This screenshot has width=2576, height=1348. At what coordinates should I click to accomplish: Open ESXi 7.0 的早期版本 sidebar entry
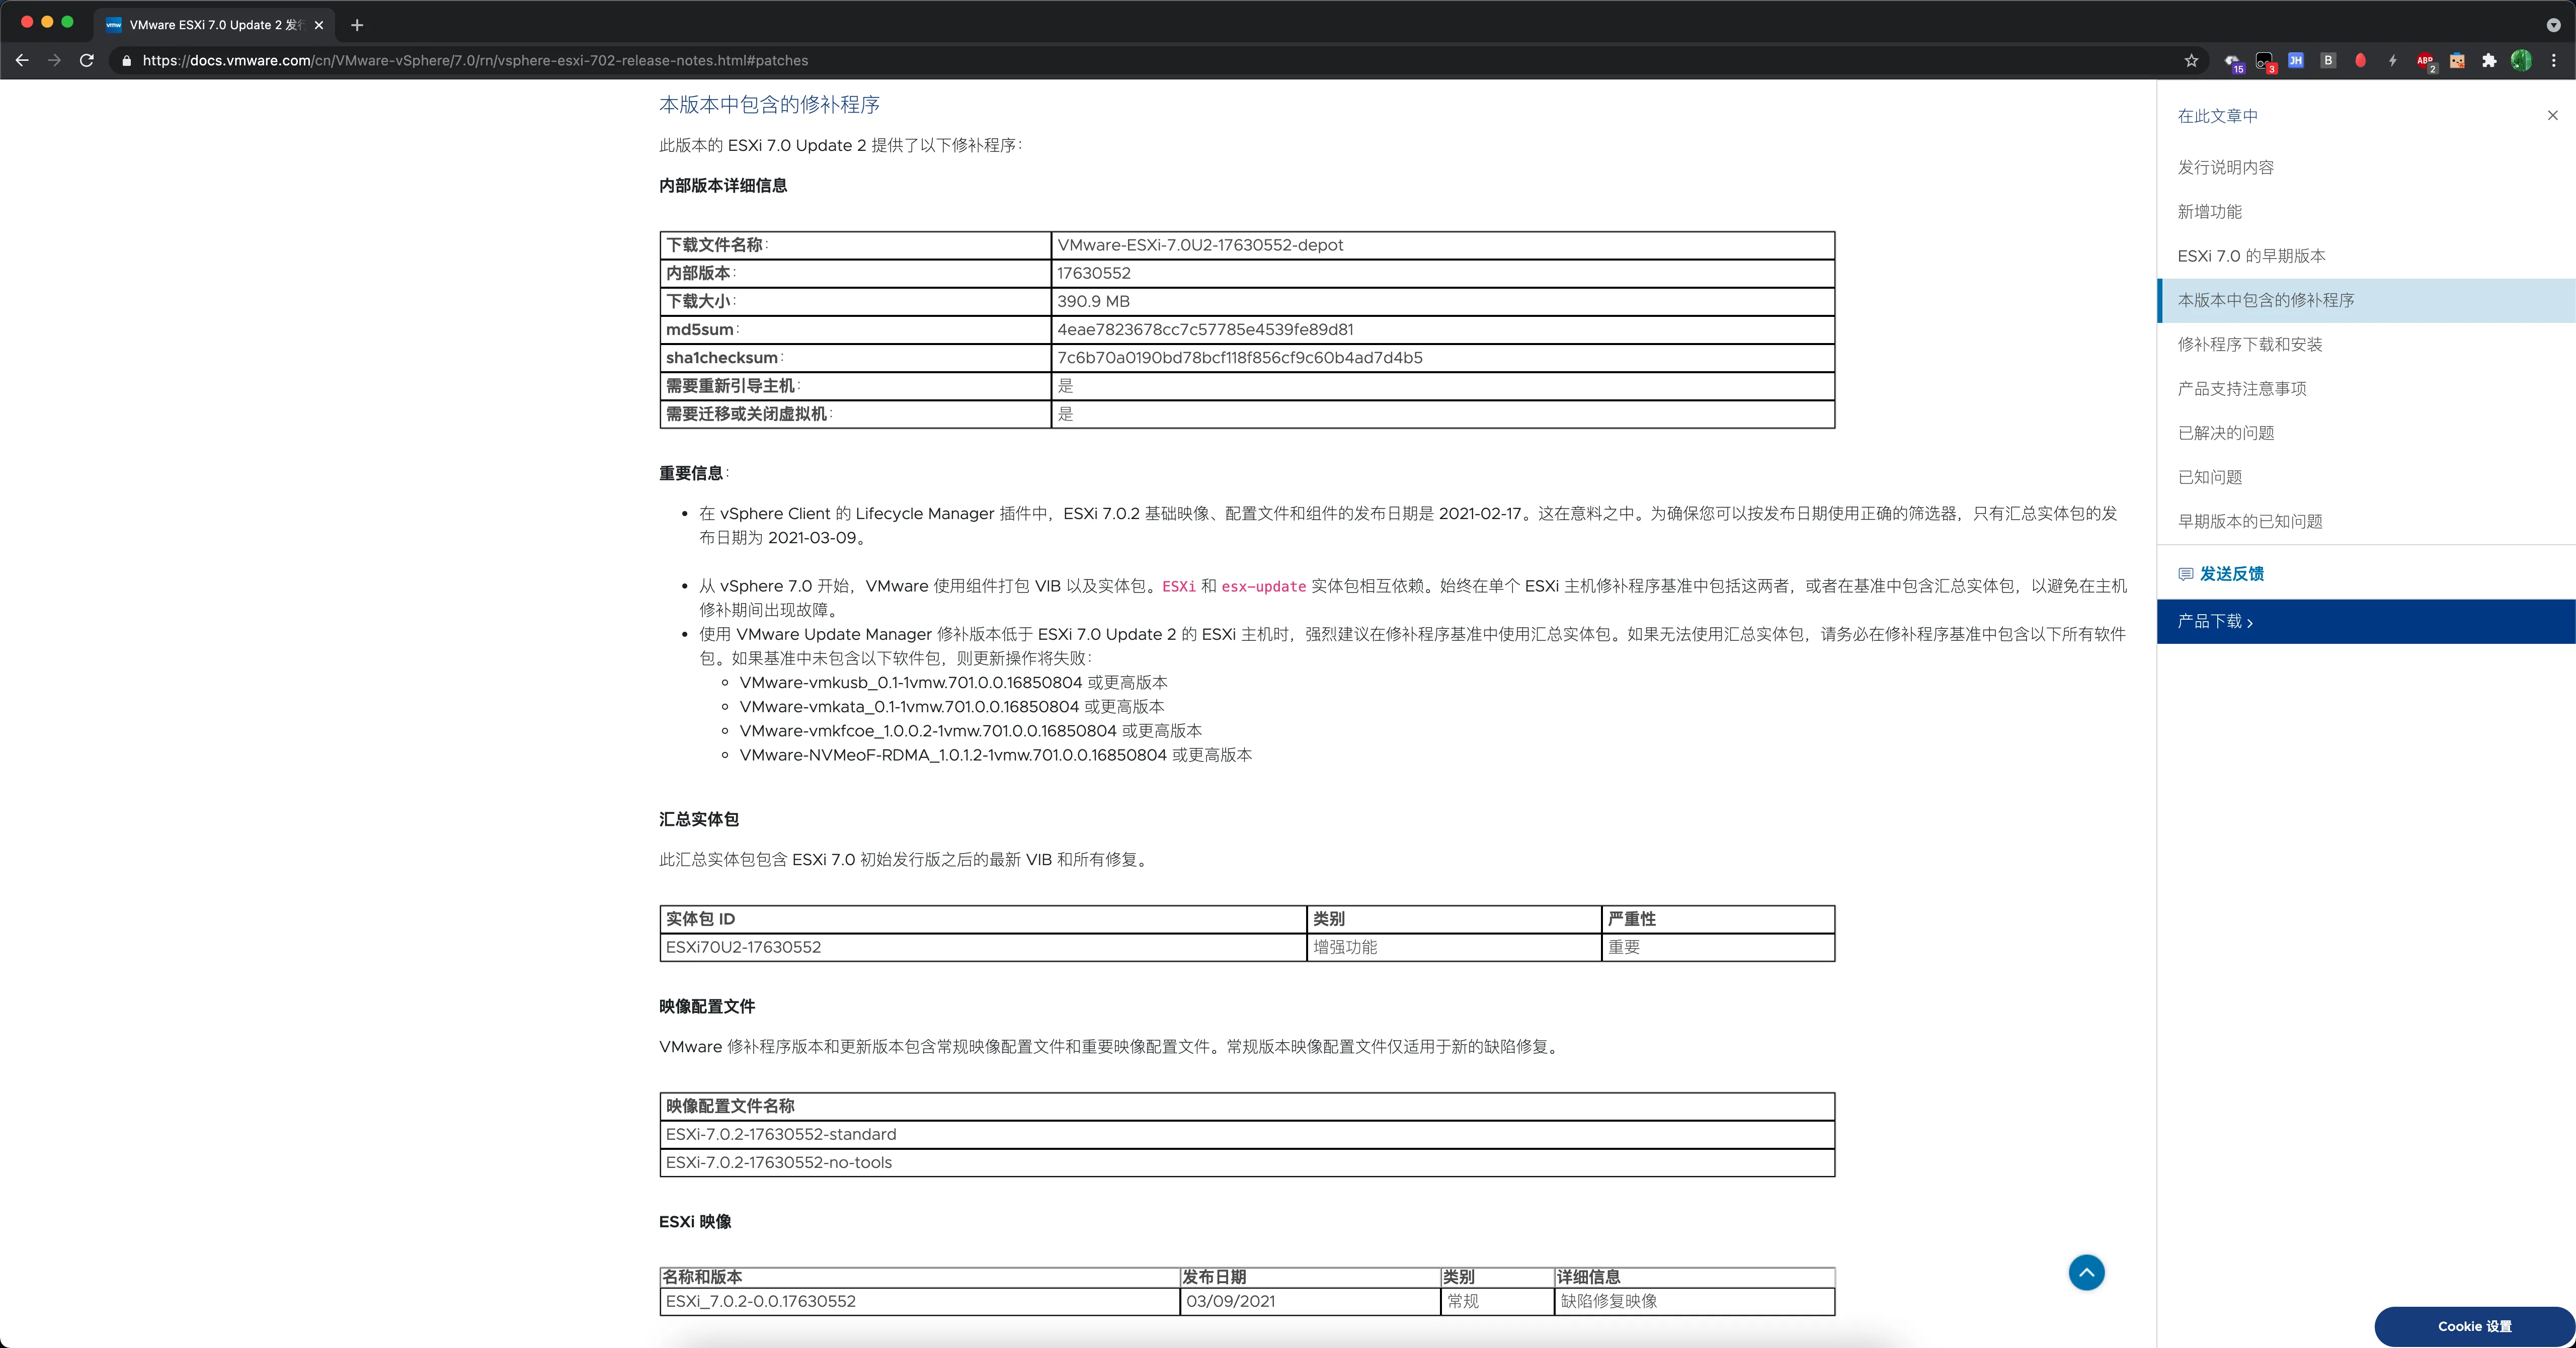point(2251,255)
